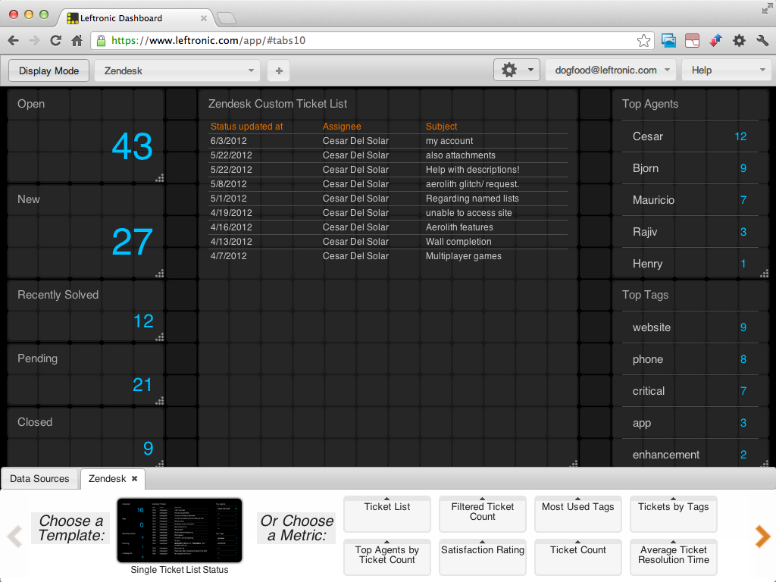
Task: Click the orange next arrow in metrics bar
Action: tap(762, 537)
